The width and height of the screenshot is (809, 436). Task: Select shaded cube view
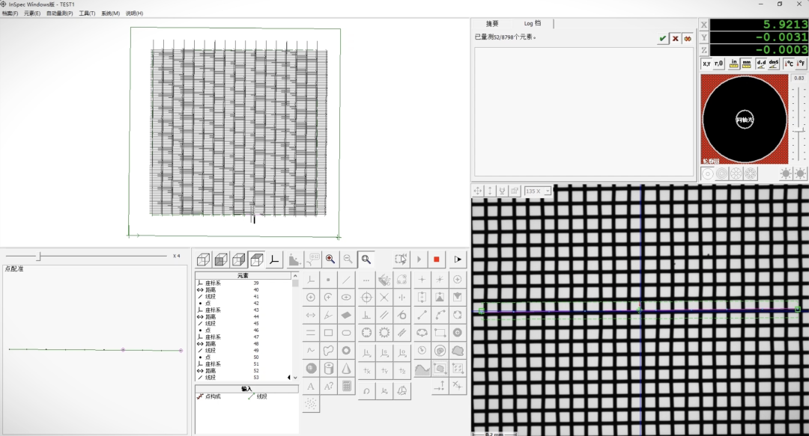tap(221, 260)
